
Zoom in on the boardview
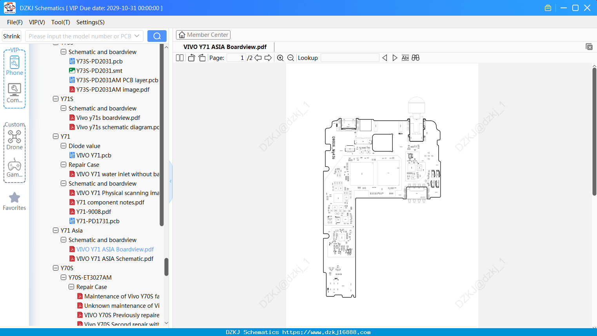click(x=280, y=58)
